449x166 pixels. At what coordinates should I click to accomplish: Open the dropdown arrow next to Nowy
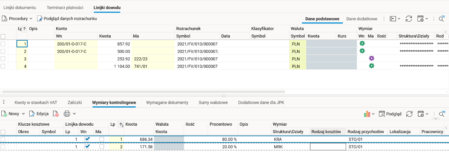click(23, 114)
